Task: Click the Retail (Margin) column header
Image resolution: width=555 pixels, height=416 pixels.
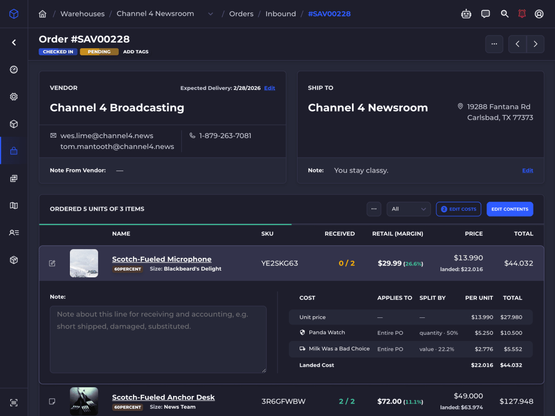Action: [397, 234]
